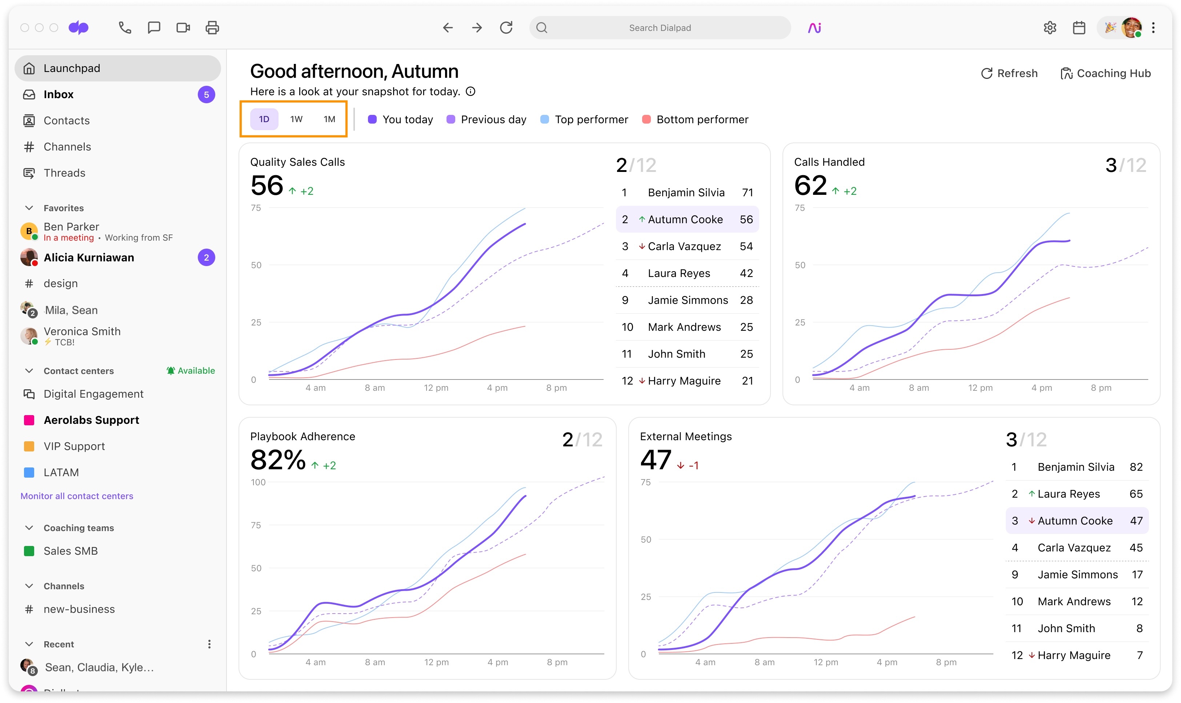The width and height of the screenshot is (1181, 703).
Task: Select Jamie Simmons score 28 row
Action: tap(687, 300)
